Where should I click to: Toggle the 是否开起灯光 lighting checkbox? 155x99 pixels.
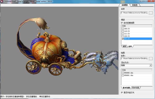(122, 93)
